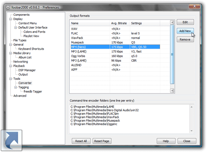Select the AU/SND format row

click(115, 65)
